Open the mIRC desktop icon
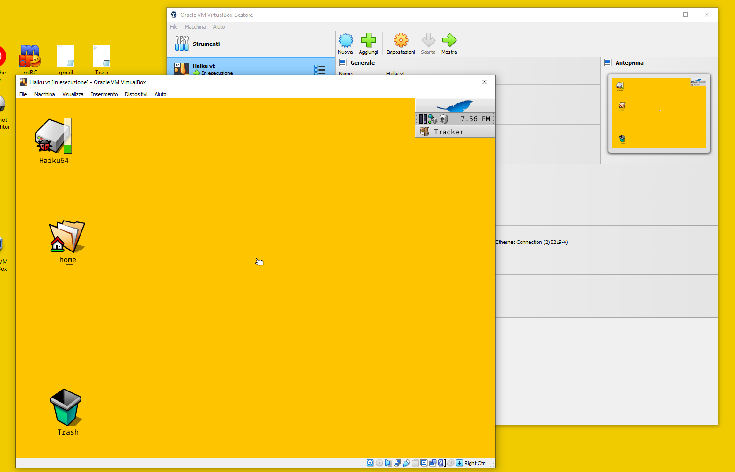 [30, 59]
